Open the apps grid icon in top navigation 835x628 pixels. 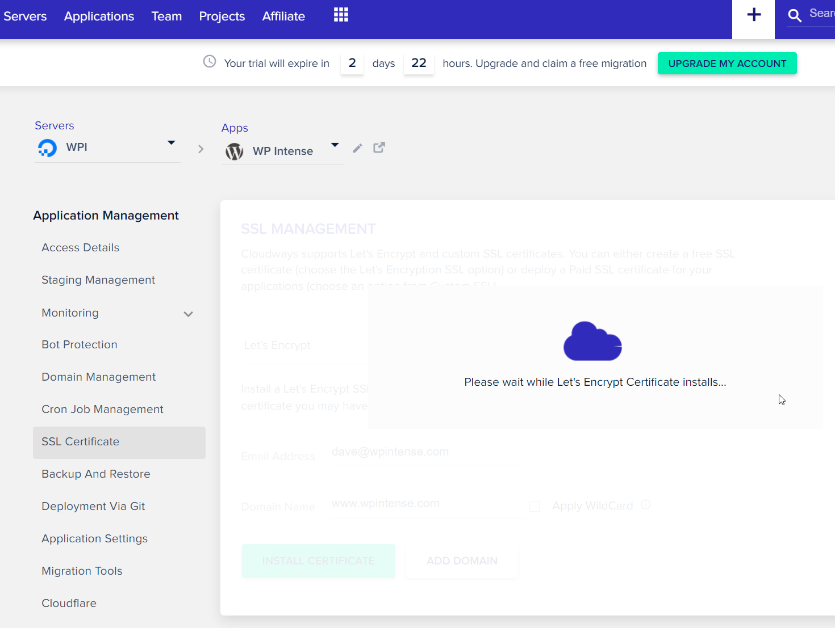click(x=341, y=15)
